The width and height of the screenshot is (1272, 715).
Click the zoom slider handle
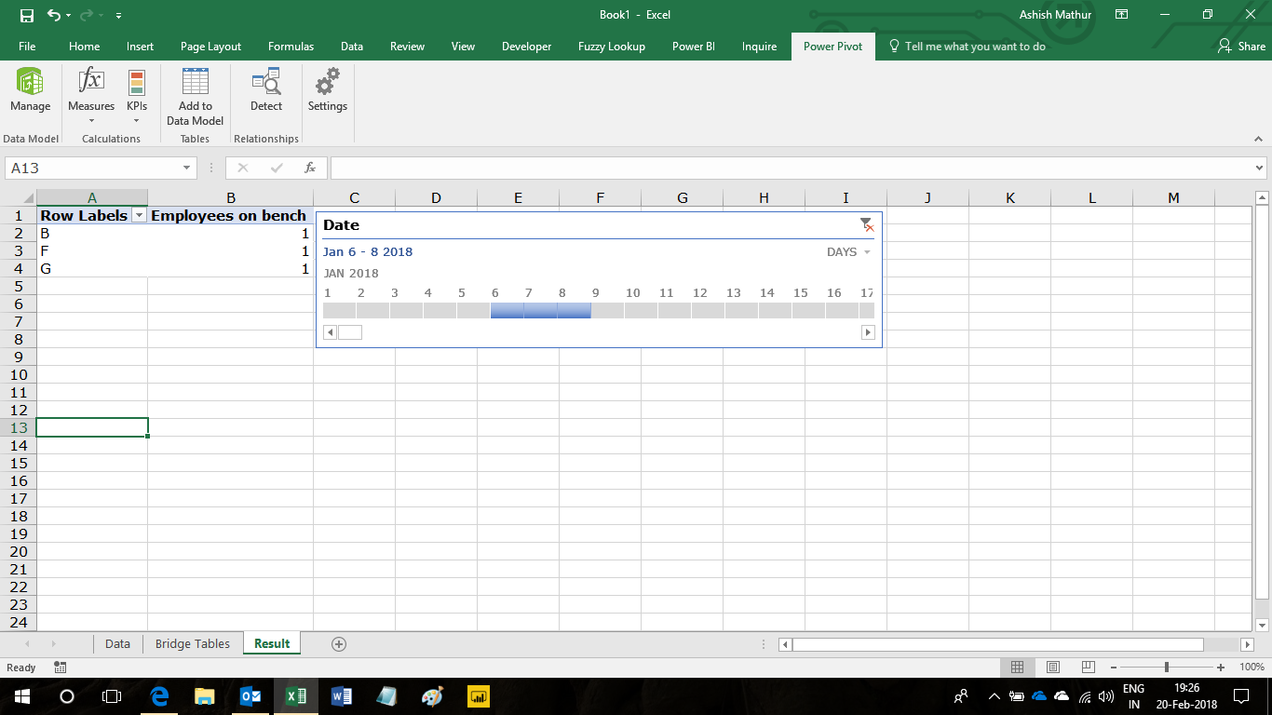[x=1167, y=668]
